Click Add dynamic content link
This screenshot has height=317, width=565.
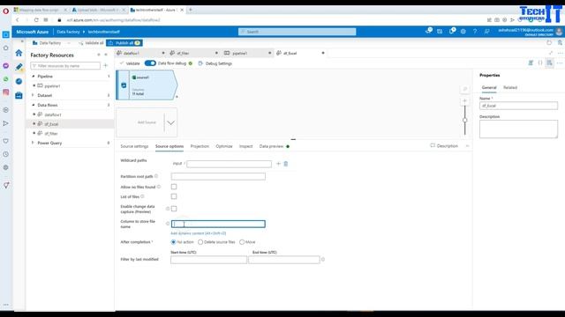pyautogui.click(x=198, y=233)
